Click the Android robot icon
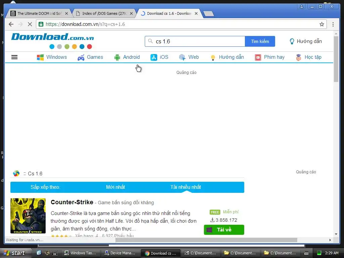Image resolution: width=344 pixels, height=258 pixels. (117, 57)
